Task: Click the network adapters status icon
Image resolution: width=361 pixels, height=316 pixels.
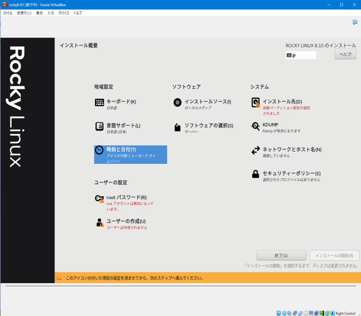Action: tap(295, 313)
